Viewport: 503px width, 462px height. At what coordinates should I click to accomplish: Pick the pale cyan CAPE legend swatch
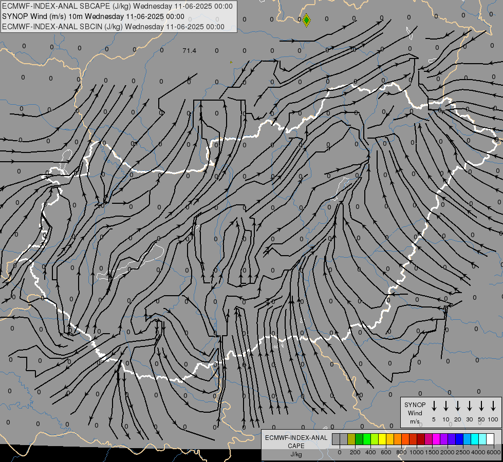click(483, 439)
